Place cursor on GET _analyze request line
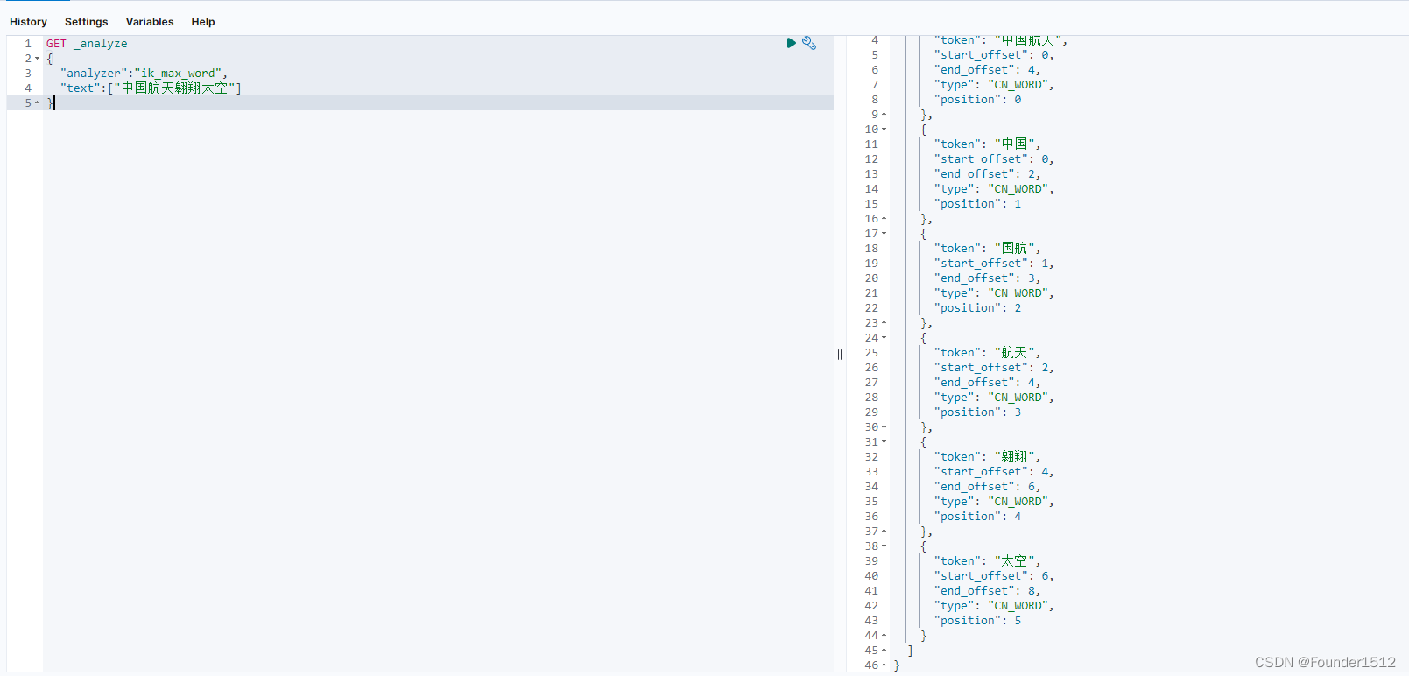Screen dimensions: 1409x676 (87, 44)
